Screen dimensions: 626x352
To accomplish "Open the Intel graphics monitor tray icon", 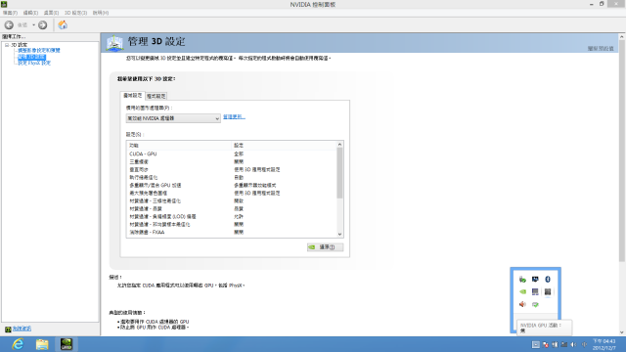I will [x=535, y=280].
